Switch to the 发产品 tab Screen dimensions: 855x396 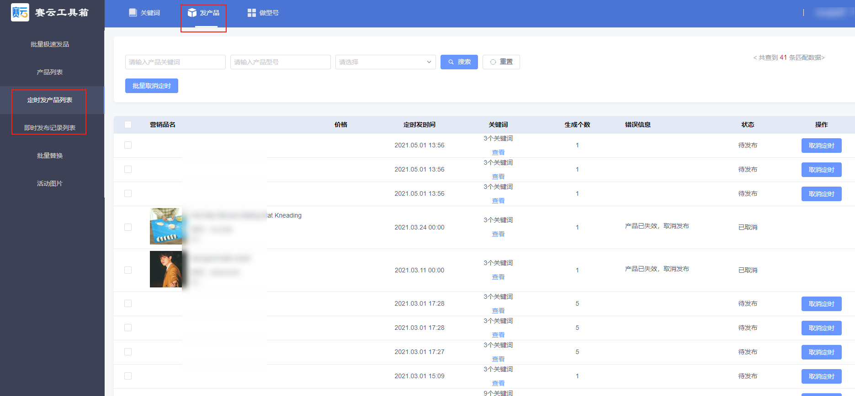tap(203, 13)
